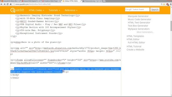Bookmark page with the star icon
172x97 pixels.
(164, 4)
